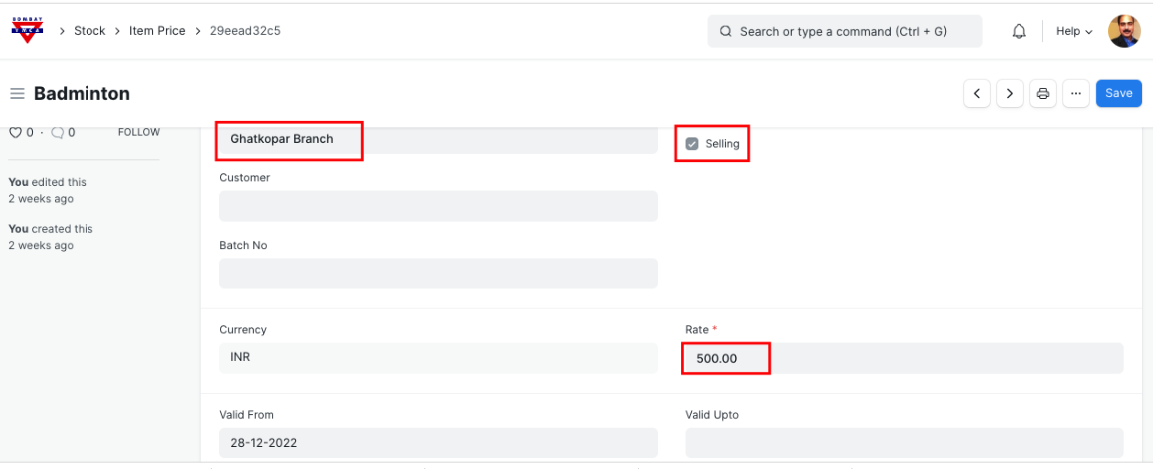Go to previous document arrow
The width and height of the screenshot is (1153, 469).
click(977, 93)
